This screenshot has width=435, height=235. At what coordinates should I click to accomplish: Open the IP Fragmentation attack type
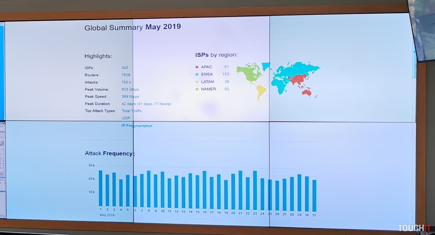click(137, 126)
